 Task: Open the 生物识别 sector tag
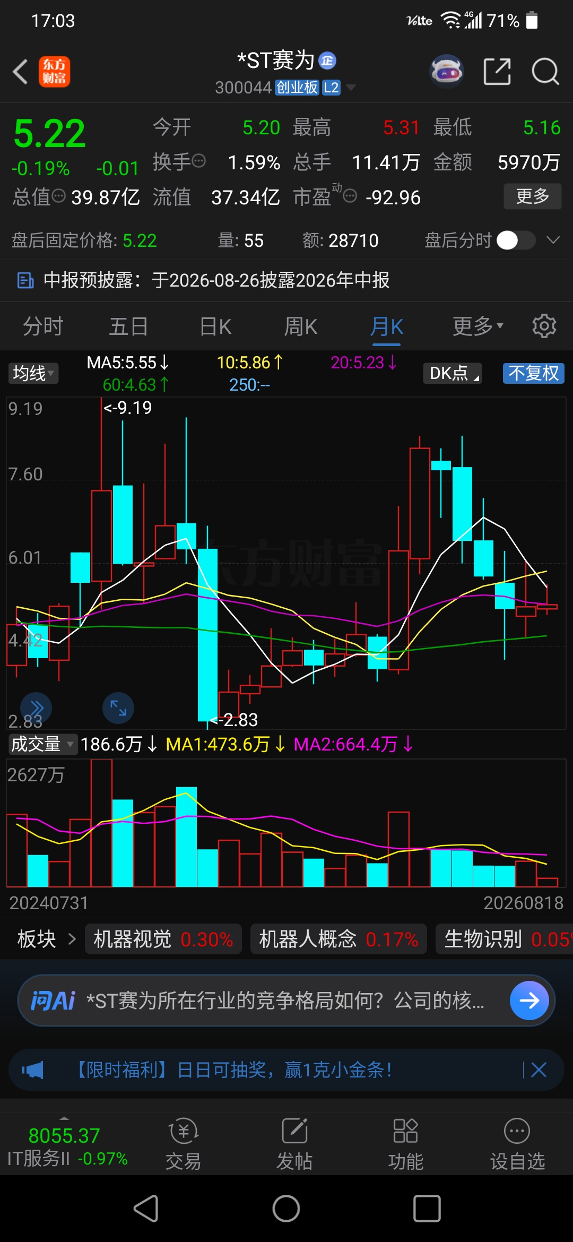click(504, 939)
